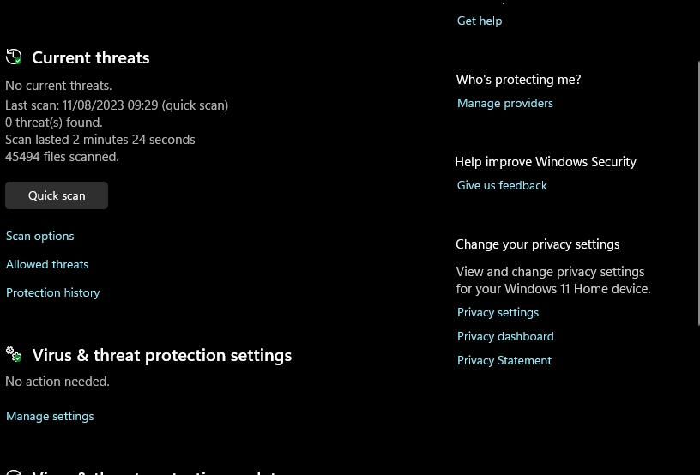Screen dimensions: 700x475
Task: Click the Help improve Windows Security heading
Action: pyautogui.click(x=546, y=161)
